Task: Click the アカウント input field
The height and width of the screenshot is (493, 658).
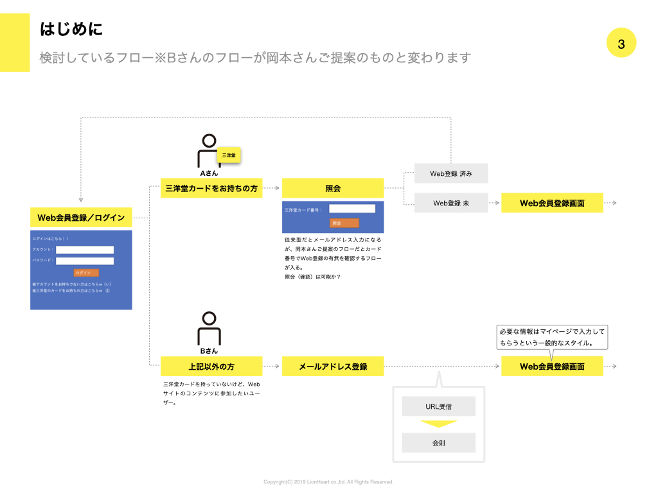Action: click(85, 250)
